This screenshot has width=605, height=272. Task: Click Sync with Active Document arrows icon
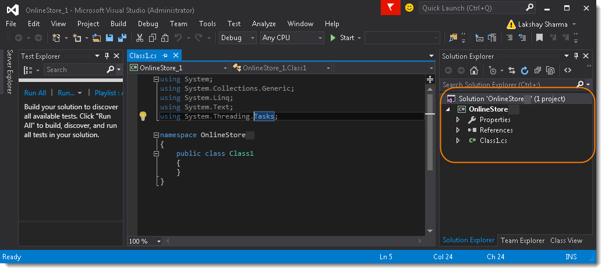click(x=512, y=70)
